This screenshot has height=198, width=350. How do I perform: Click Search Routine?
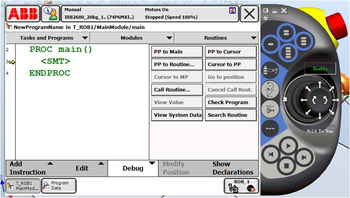coord(231,115)
